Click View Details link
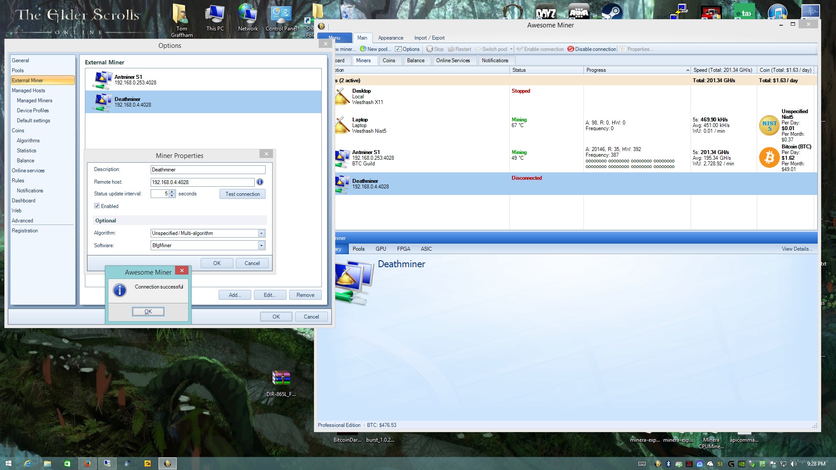The width and height of the screenshot is (836, 470). [797, 249]
